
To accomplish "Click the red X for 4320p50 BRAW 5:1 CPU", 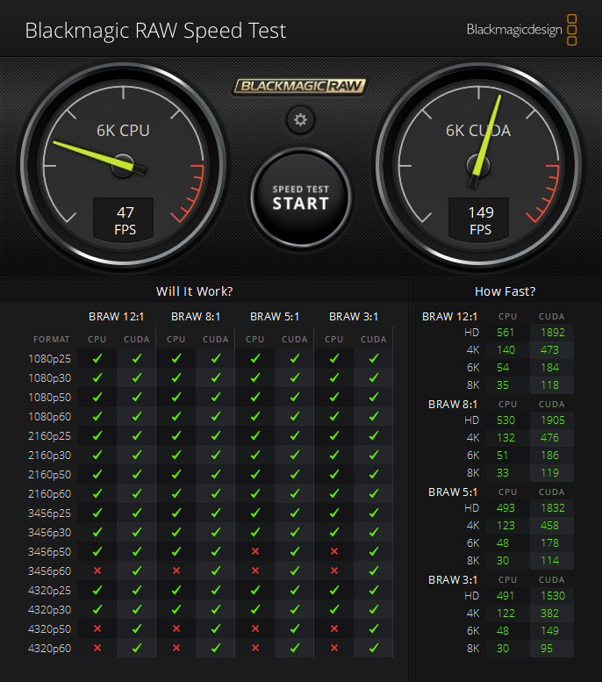I will coord(255,628).
